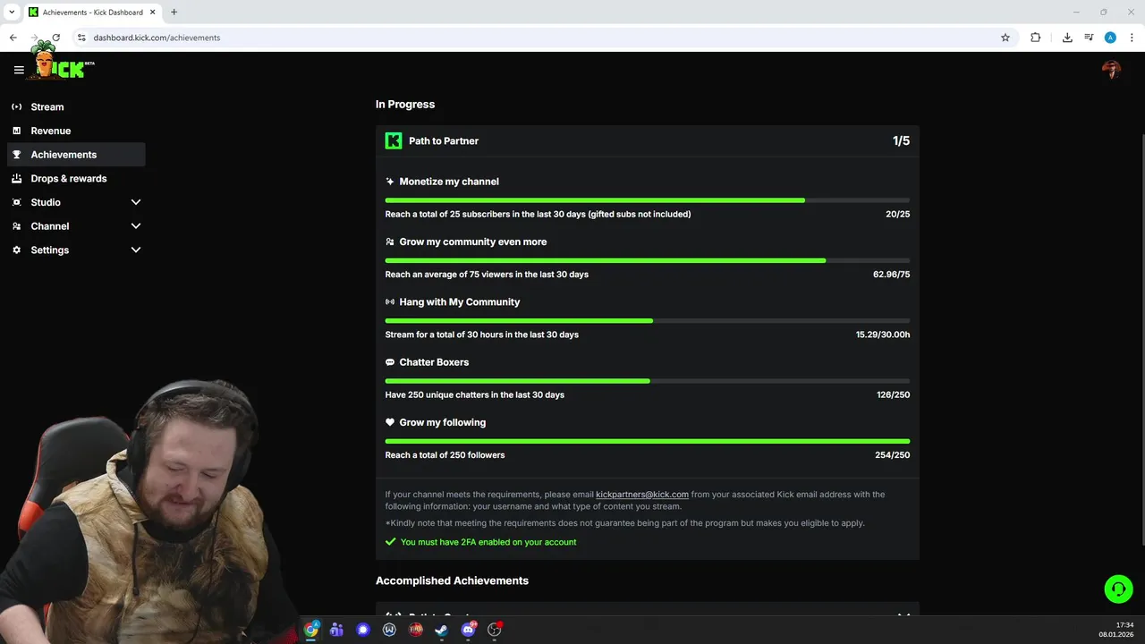The image size is (1145, 644).
Task: Open the green support chat bubble
Action: pos(1118,589)
